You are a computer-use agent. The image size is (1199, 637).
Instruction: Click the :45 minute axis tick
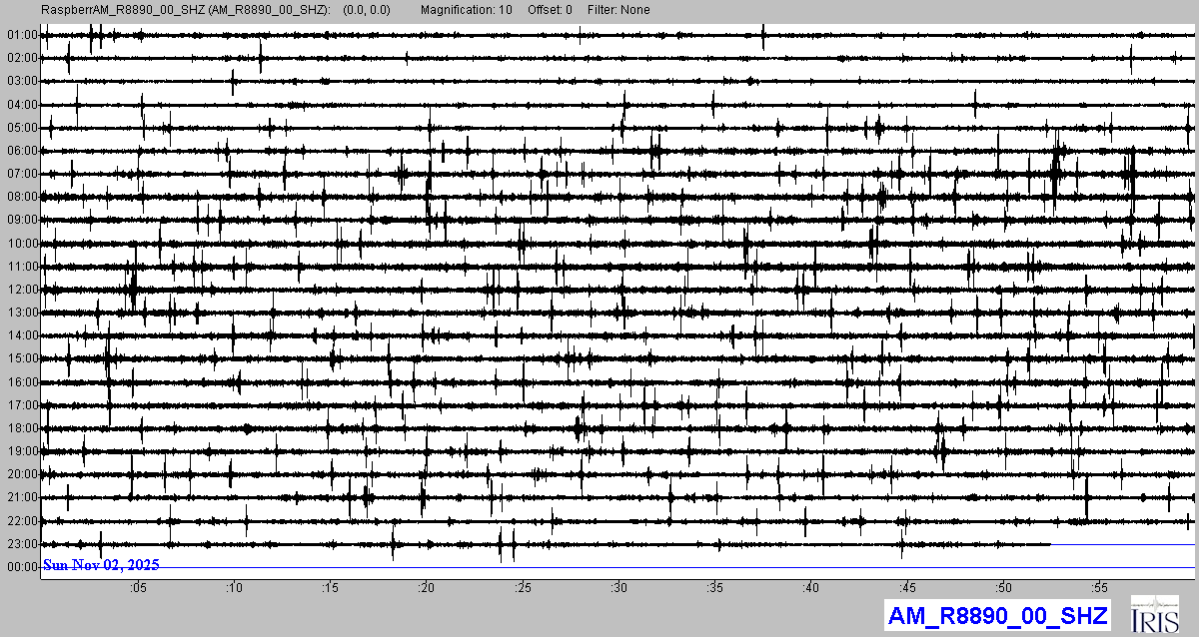(x=907, y=587)
